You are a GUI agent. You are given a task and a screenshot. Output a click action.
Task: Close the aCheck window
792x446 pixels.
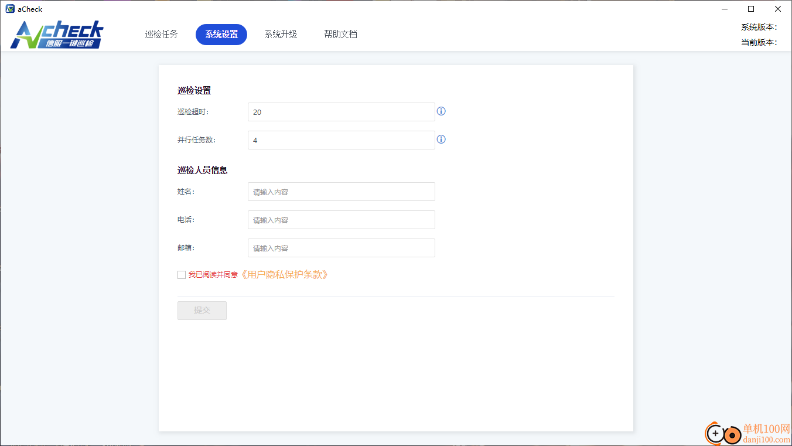pos(778,9)
